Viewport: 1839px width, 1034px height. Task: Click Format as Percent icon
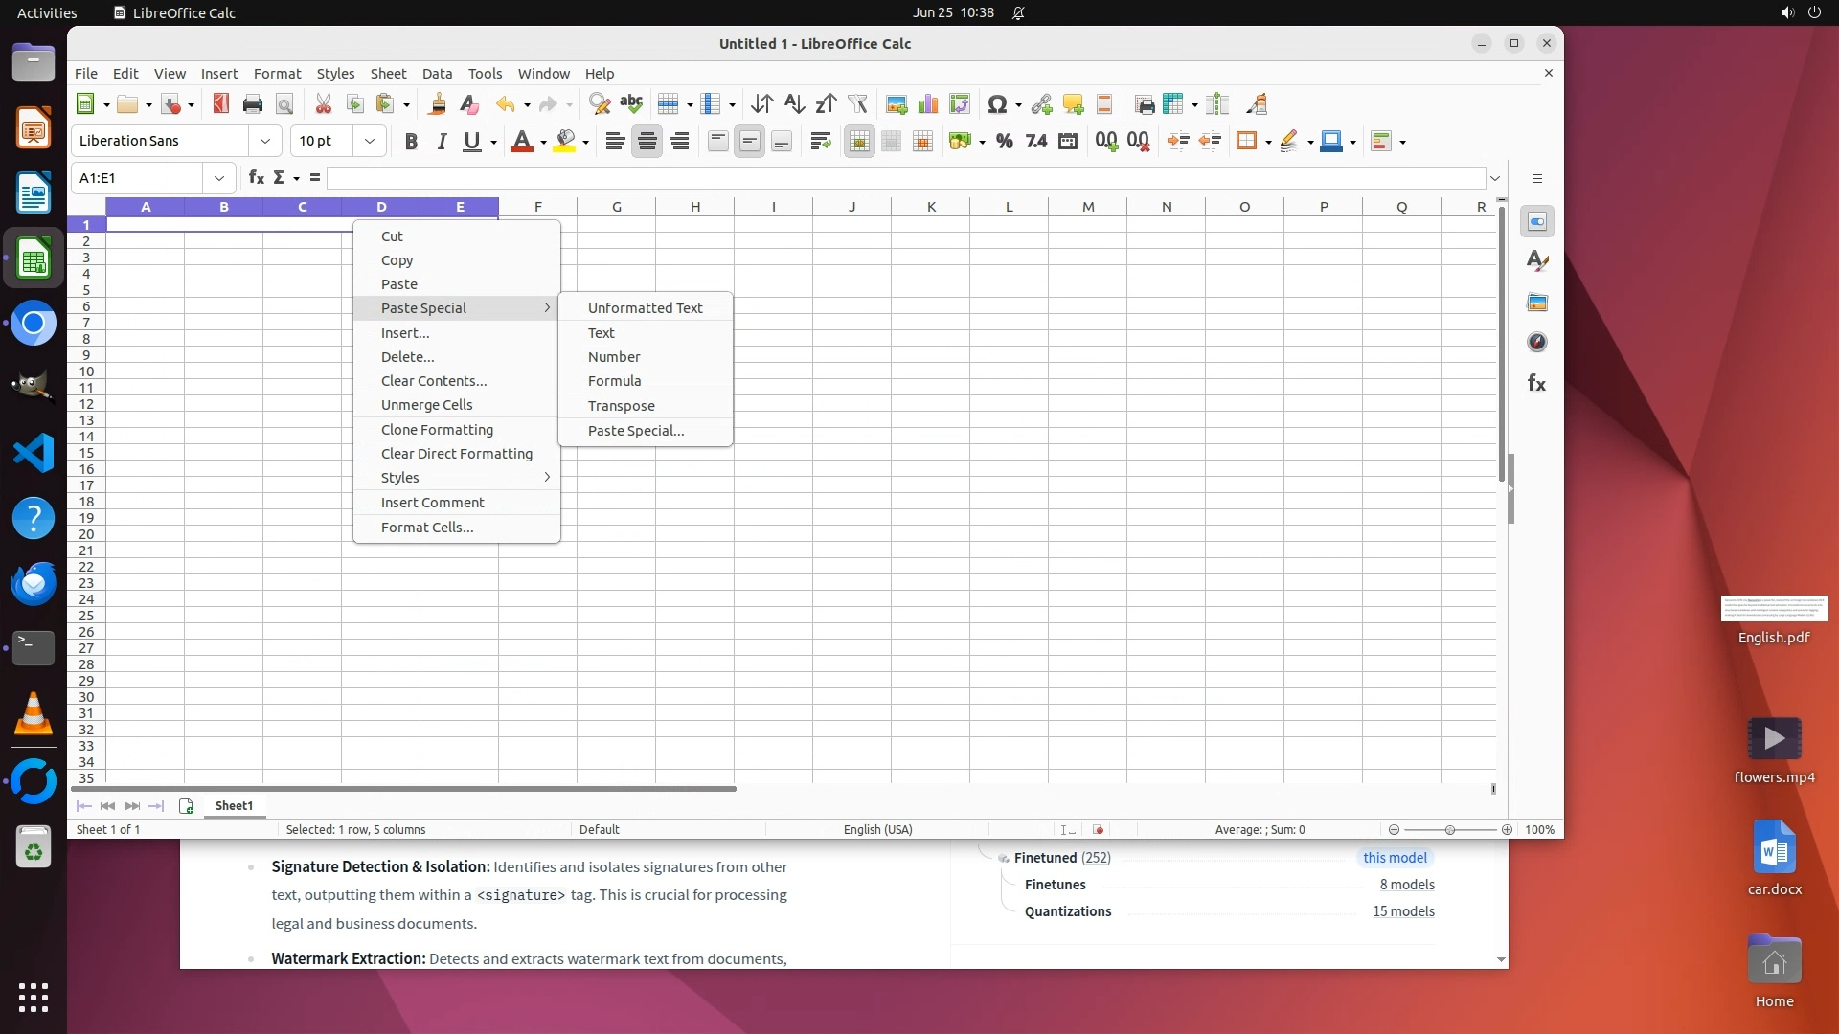pyautogui.click(x=1004, y=142)
